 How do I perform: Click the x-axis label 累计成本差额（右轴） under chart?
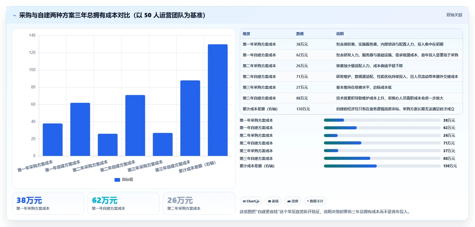point(197,167)
